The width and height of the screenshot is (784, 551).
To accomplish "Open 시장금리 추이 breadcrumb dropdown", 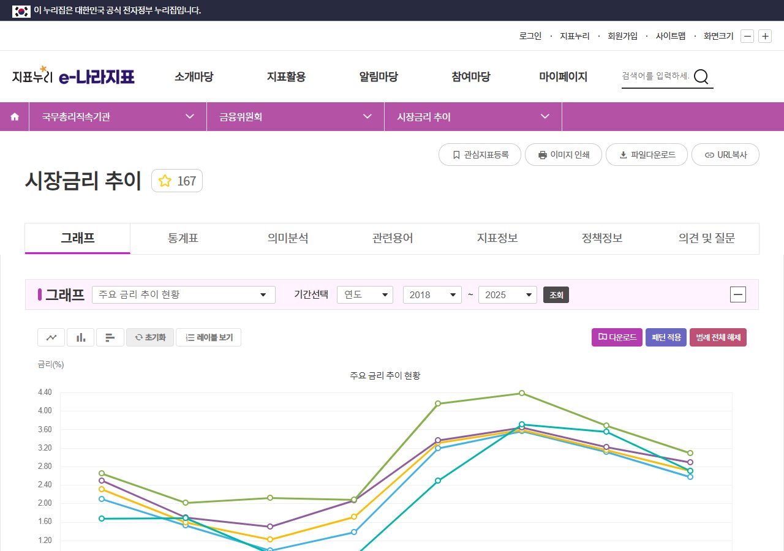I will [x=473, y=117].
